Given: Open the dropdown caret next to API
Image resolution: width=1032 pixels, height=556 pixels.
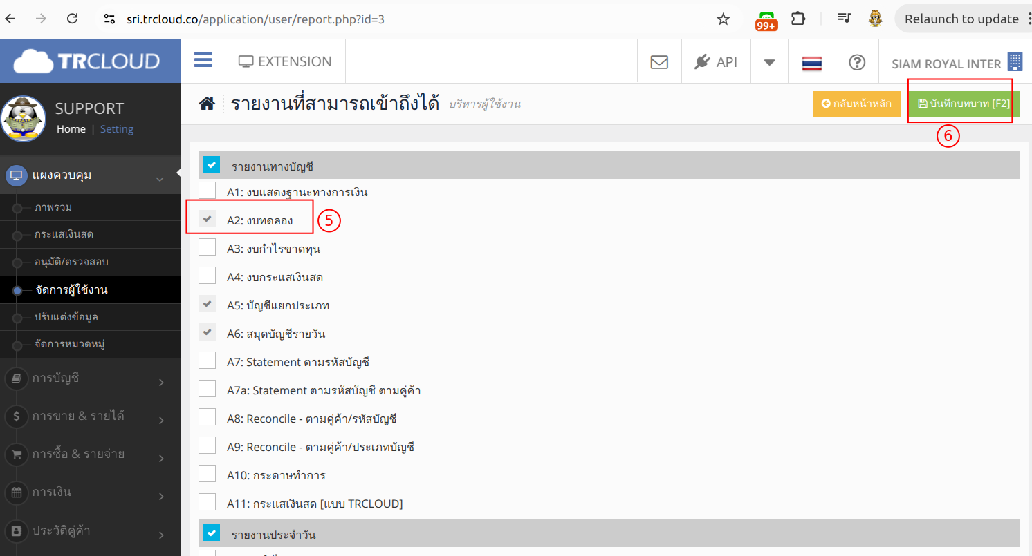Looking at the screenshot, I should pos(769,62).
